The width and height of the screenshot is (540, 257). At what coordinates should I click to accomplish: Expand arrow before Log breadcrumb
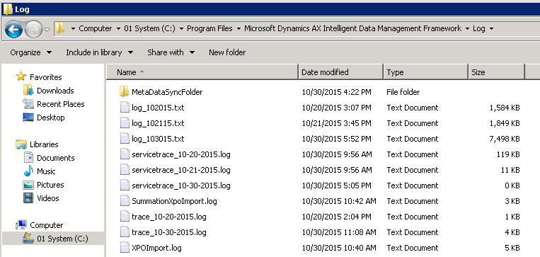point(467,28)
